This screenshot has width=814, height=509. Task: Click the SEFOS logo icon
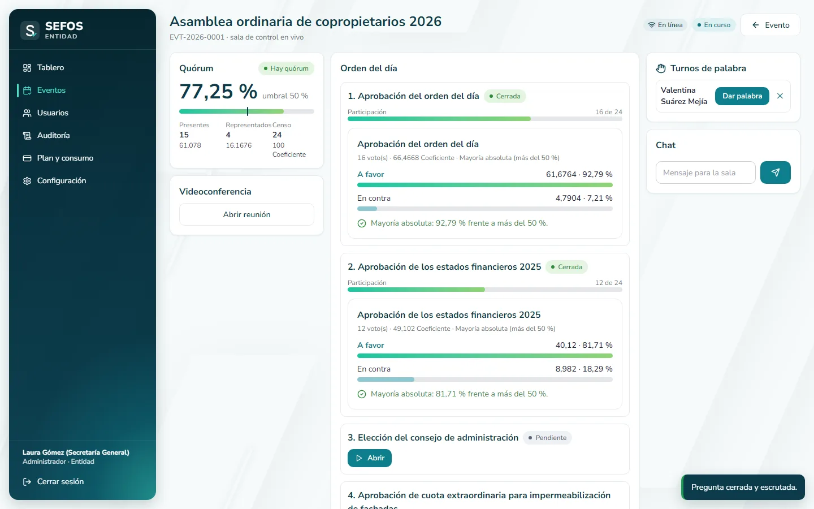30,30
